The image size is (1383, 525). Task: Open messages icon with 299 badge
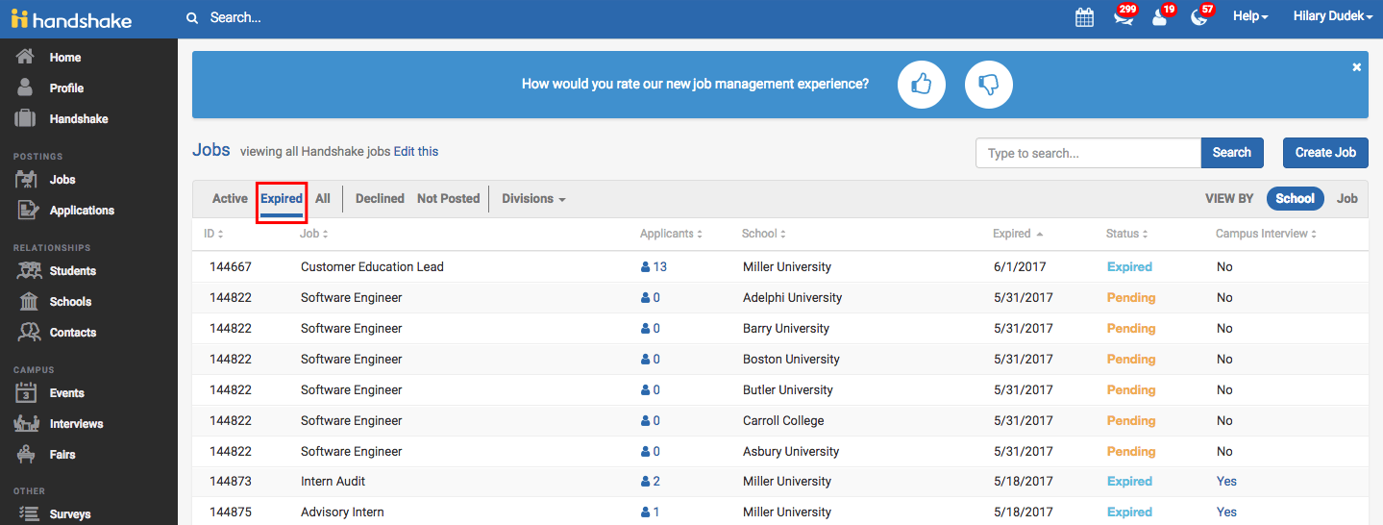1123,17
